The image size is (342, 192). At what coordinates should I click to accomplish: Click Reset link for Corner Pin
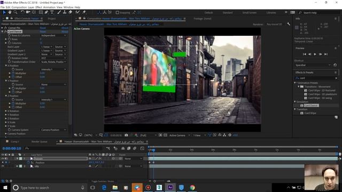click(x=43, y=28)
